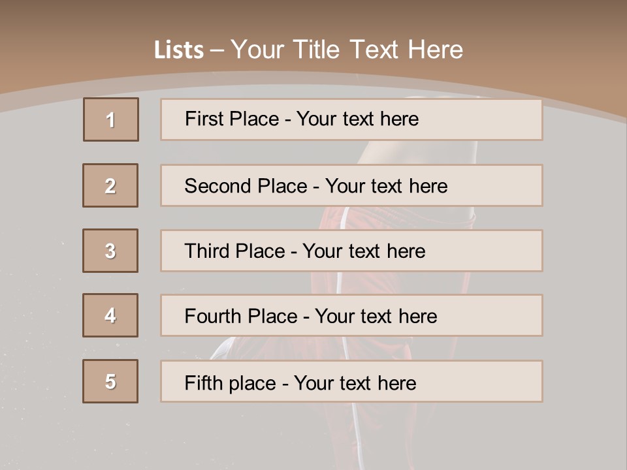Click the bold word Lists in title
The image size is (627, 470).
(179, 50)
